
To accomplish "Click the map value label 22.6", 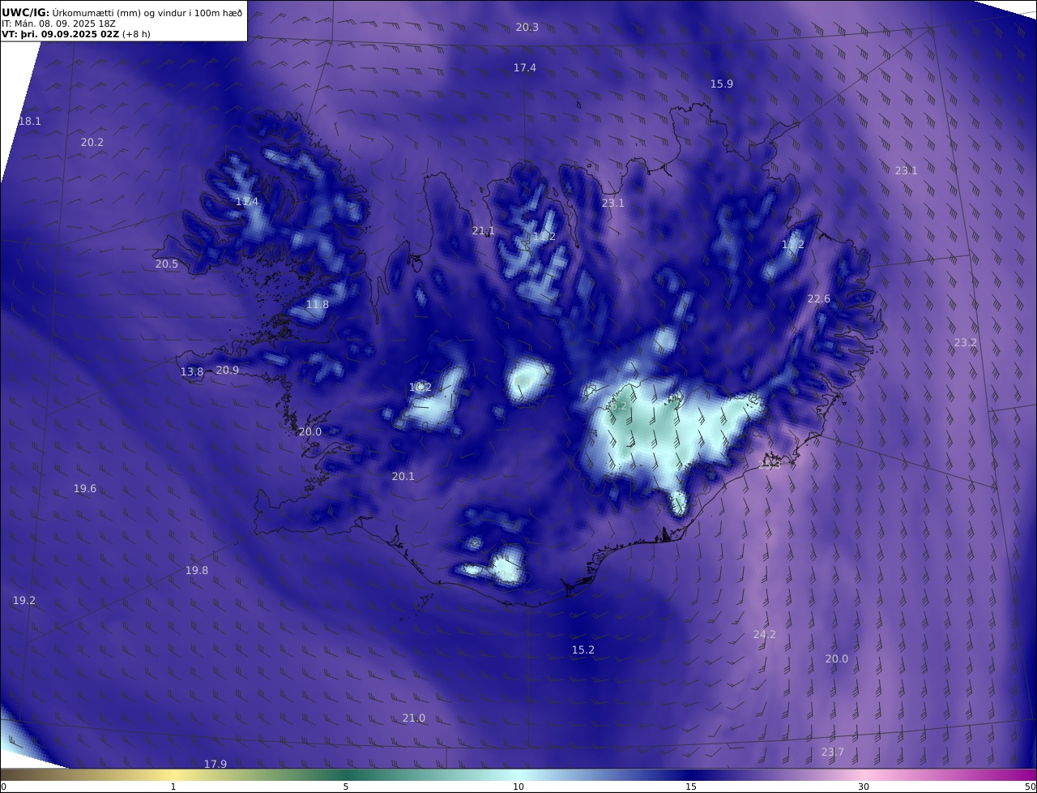I will [818, 298].
